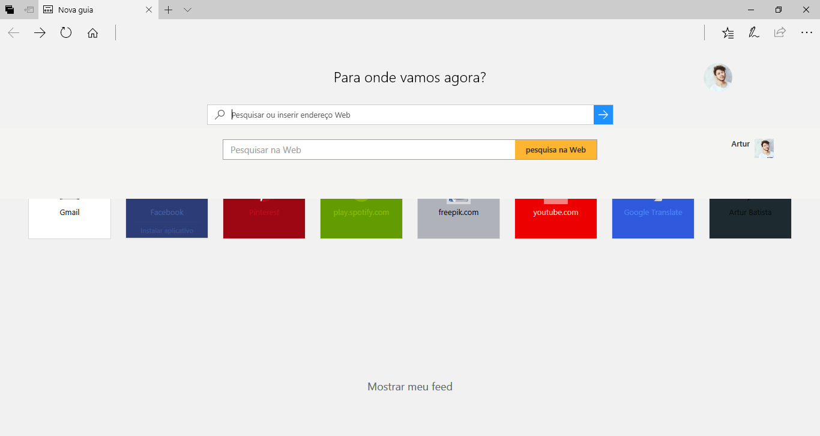Screen dimensions: 820x436
Task: Go back to the previous page
Action: [x=13, y=33]
